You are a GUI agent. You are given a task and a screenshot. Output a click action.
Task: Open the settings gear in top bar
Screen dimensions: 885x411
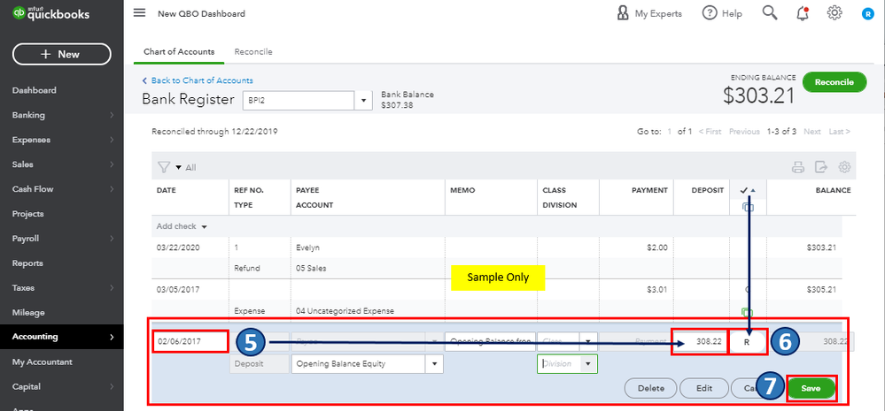(x=834, y=13)
